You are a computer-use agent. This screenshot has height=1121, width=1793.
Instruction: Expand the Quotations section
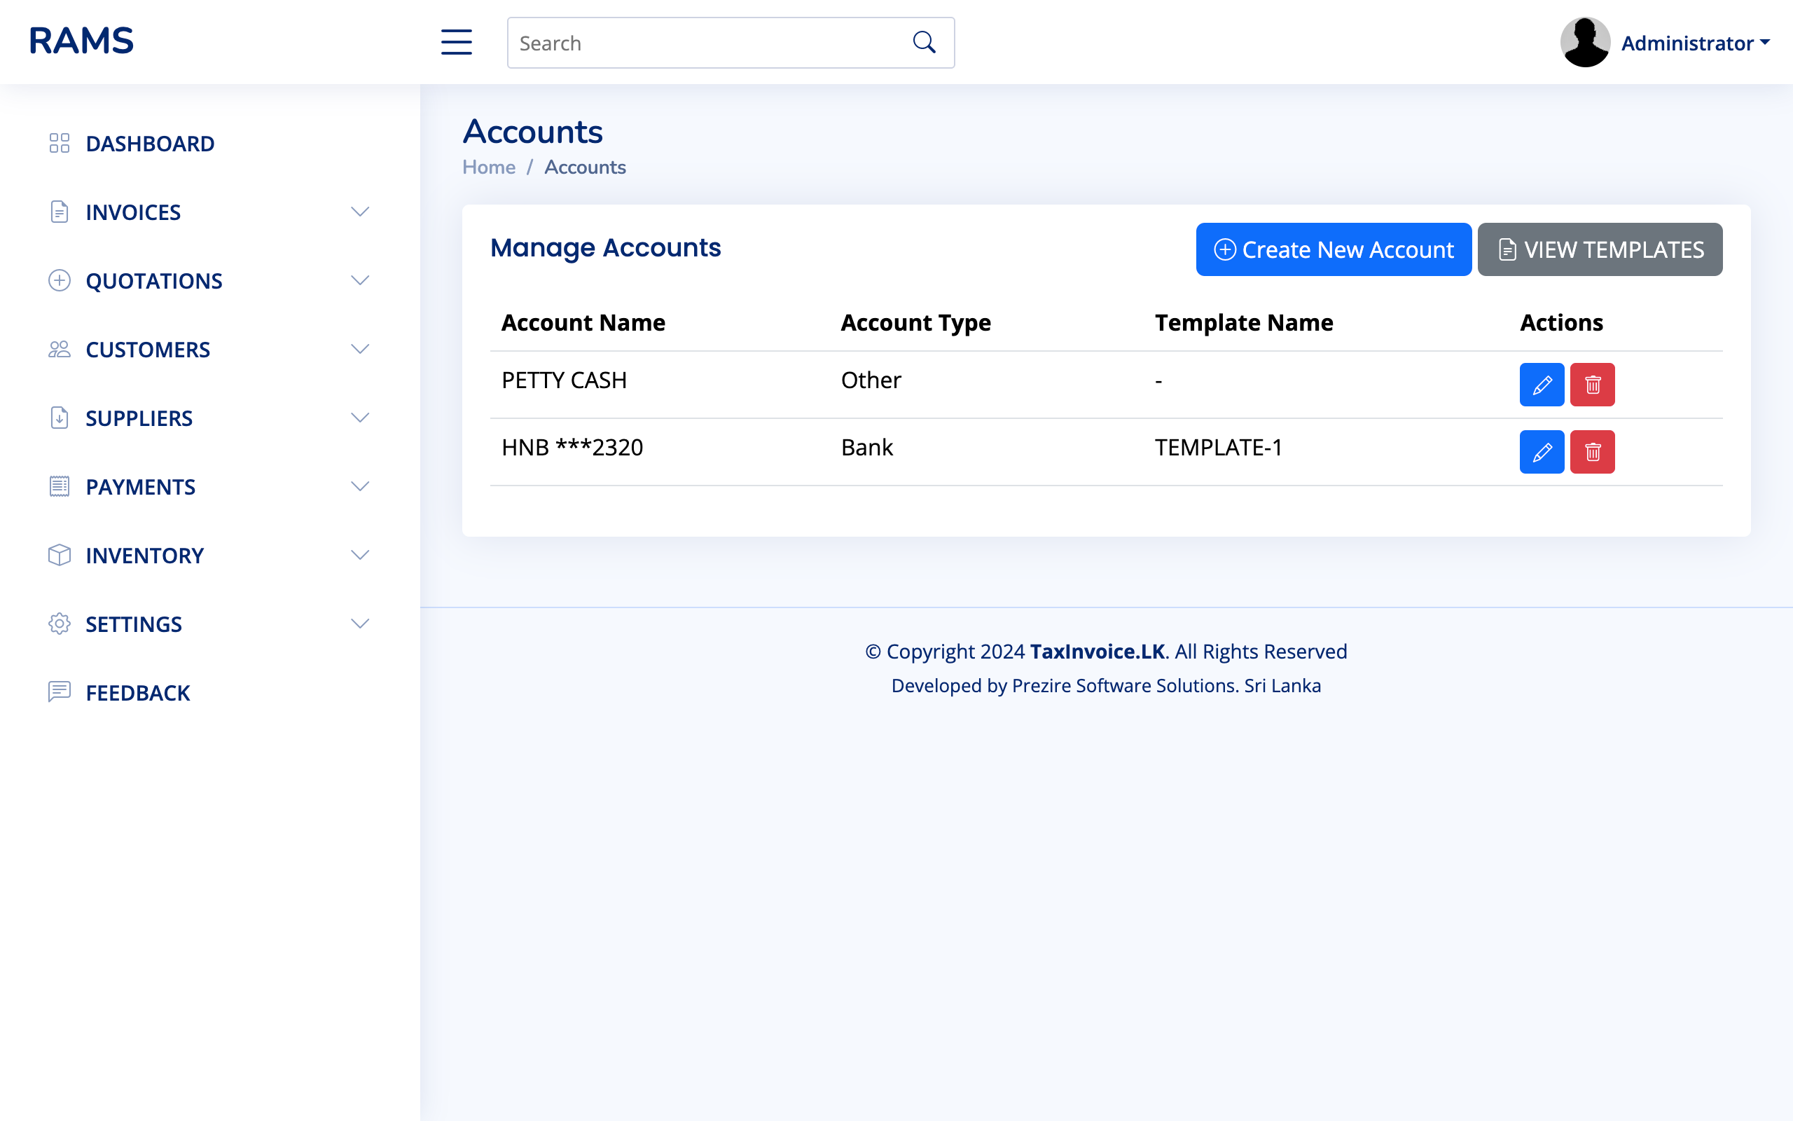pos(361,280)
